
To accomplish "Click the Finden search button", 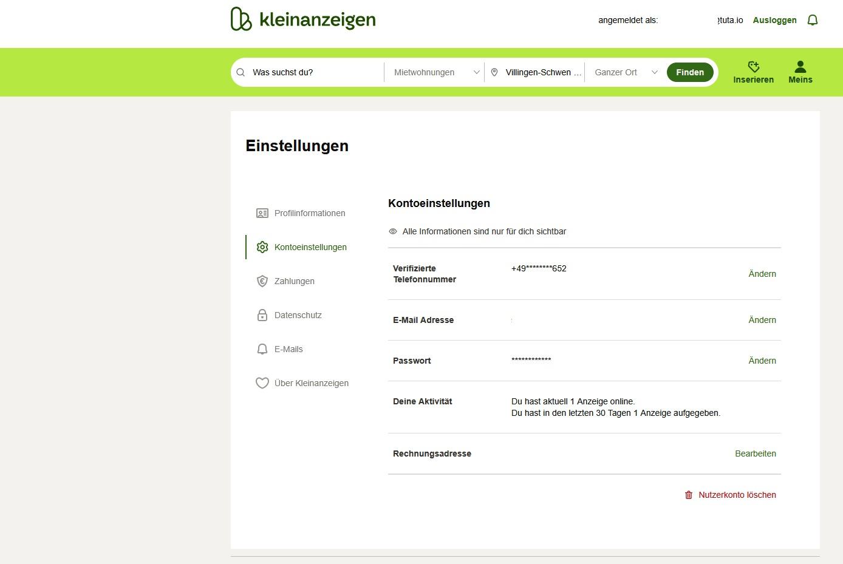I will point(690,72).
